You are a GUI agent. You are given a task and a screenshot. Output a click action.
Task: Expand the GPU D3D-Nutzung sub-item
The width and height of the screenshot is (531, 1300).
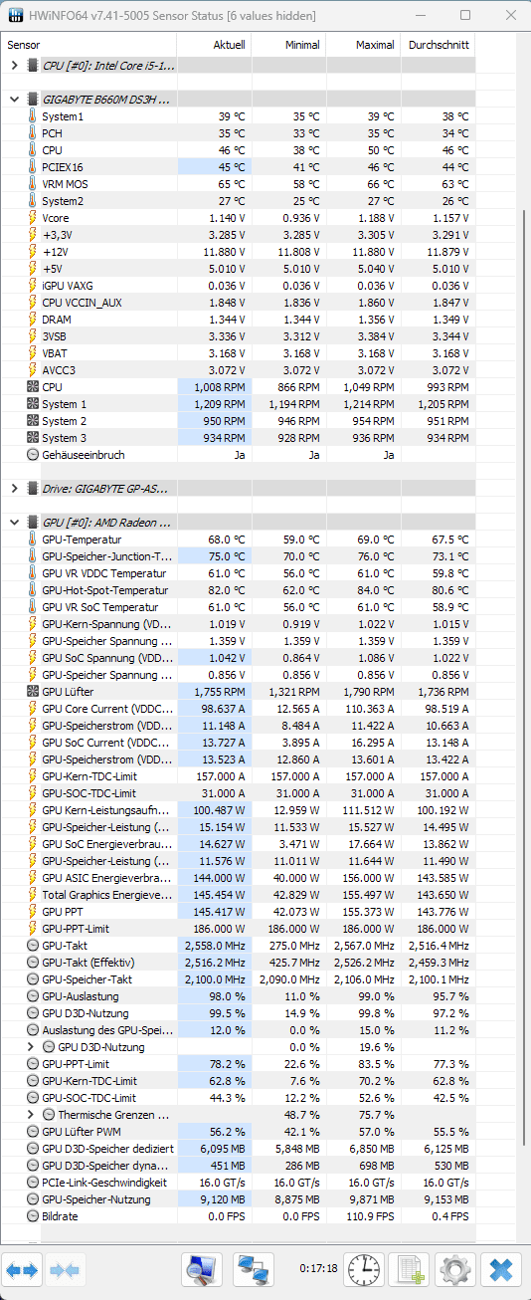click(x=31, y=1047)
